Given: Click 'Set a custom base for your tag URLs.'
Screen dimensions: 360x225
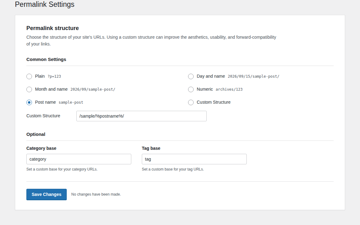Looking at the screenshot, I should tap(173, 169).
